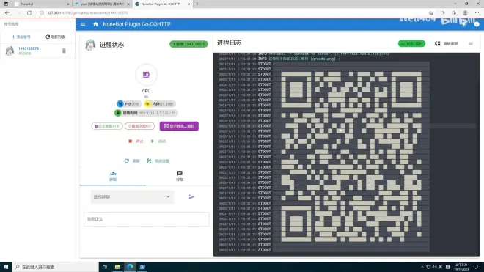This screenshot has height=272, width=484.
Task: Expand group list using dropdown arrow
Action: (x=168, y=197)
